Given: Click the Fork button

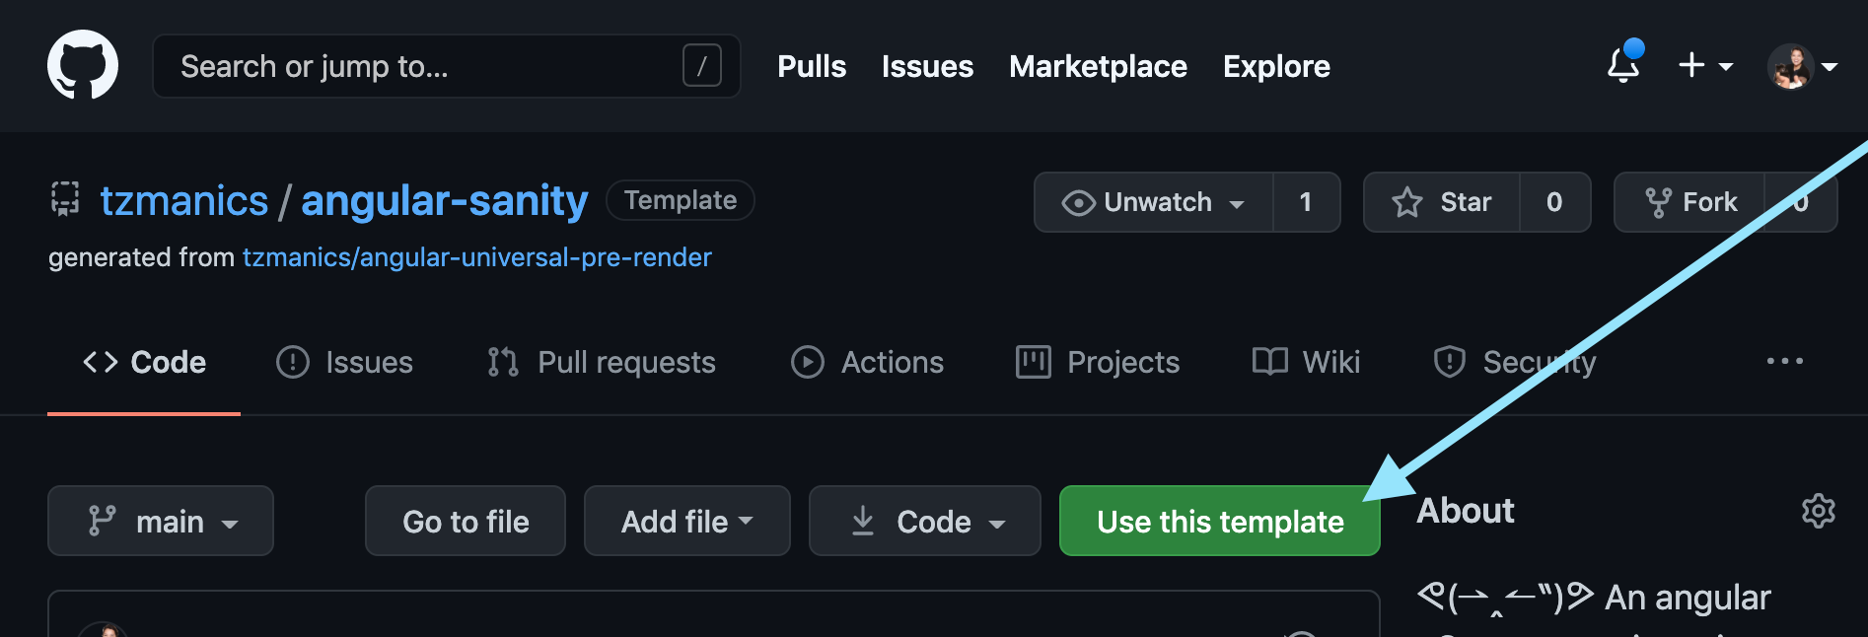Looking at the screenshot, I should [x=1690, y=202].
